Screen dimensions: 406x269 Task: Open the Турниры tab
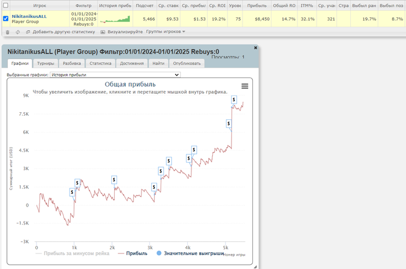click(46, 63)
